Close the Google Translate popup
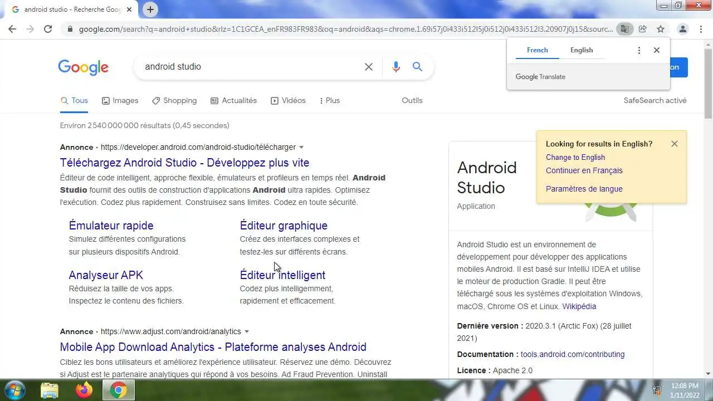This screenshot has width=713, height=401. 657,50
